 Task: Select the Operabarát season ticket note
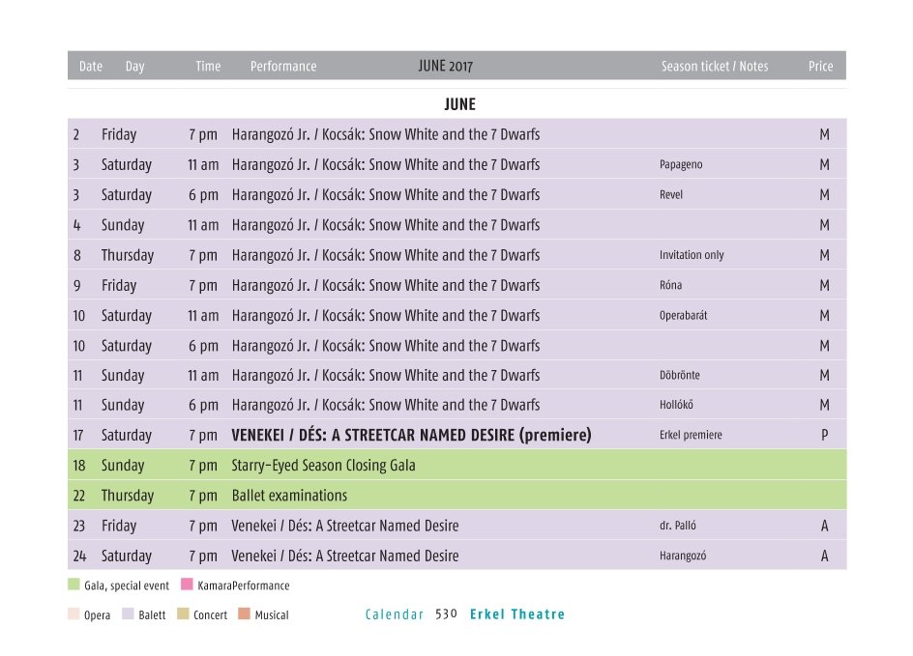click(x=683, y=316)
